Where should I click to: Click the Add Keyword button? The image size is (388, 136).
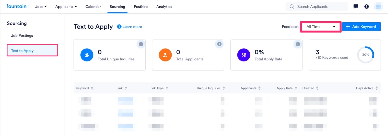tap(361, 27)
